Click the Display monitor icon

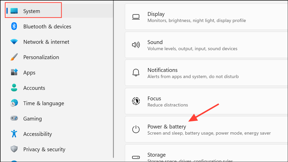click(136, 17)
